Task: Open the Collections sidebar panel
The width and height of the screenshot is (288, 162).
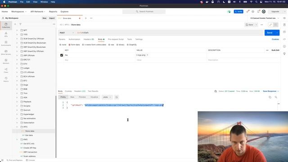Action: [6, 25]
